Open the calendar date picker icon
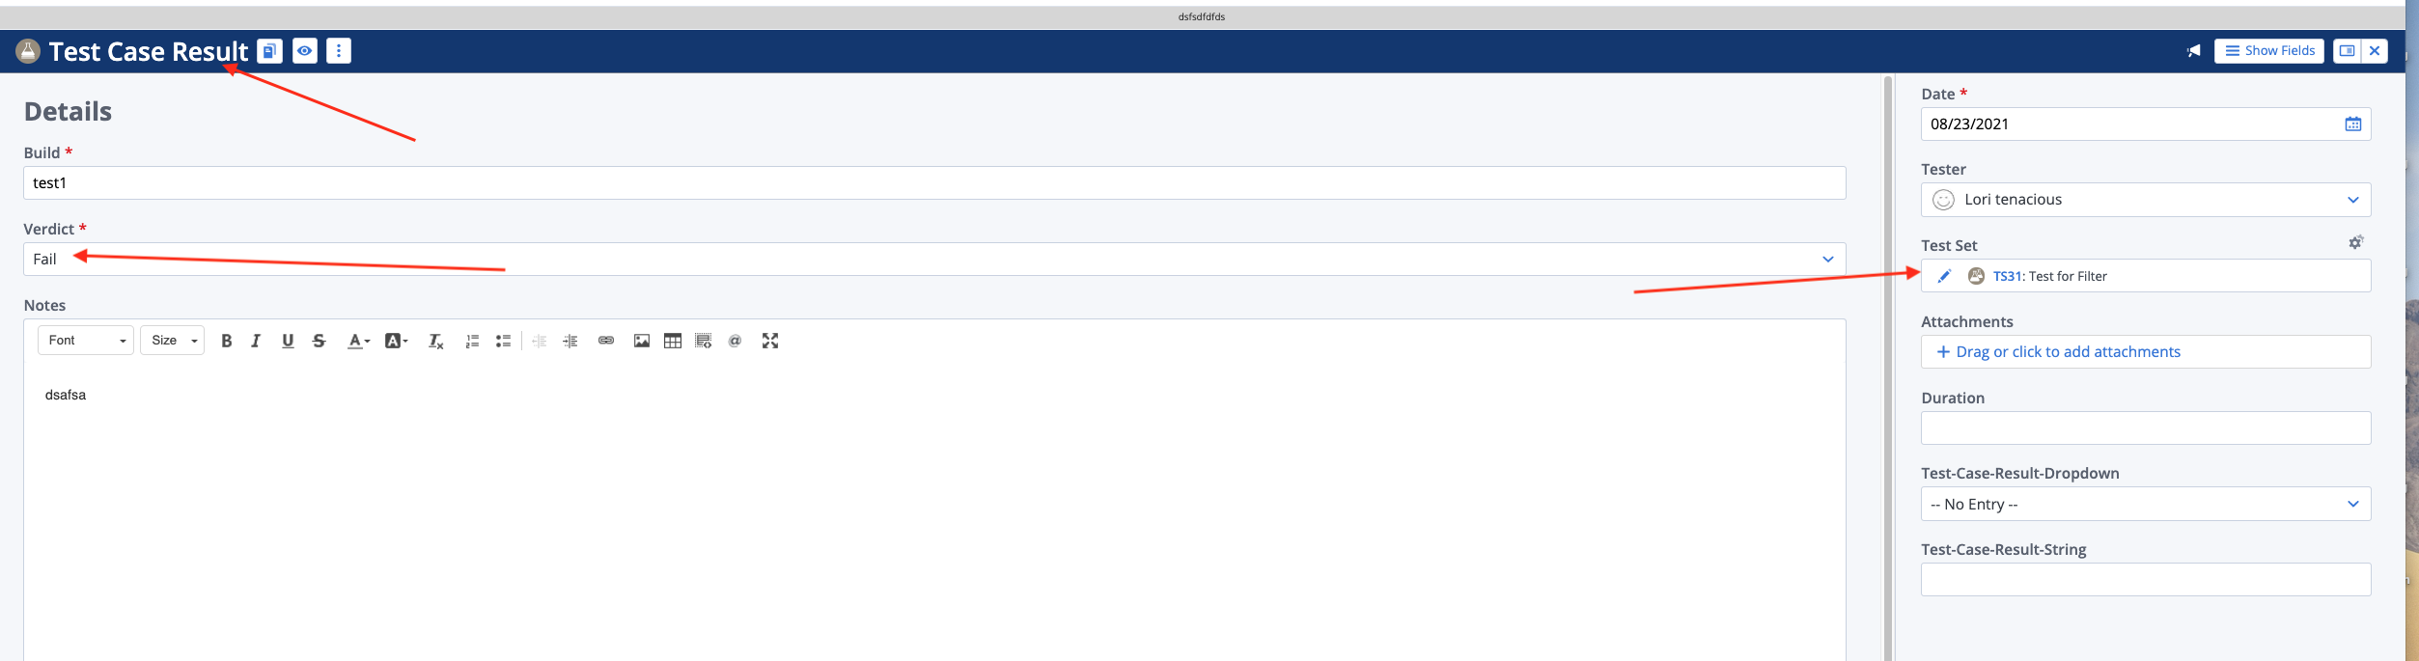The width and height of the screenshot is (2419, 661). 2353,124
